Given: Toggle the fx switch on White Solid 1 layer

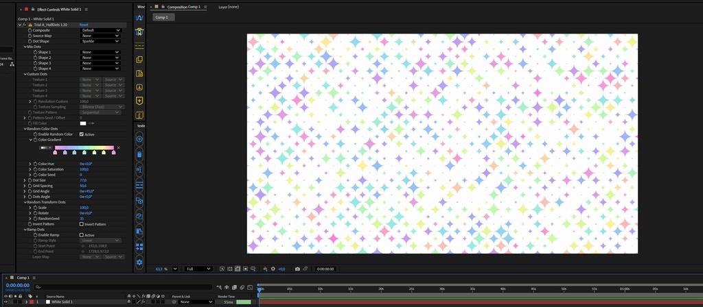Looking at the screenshot, I should point(143,302).
